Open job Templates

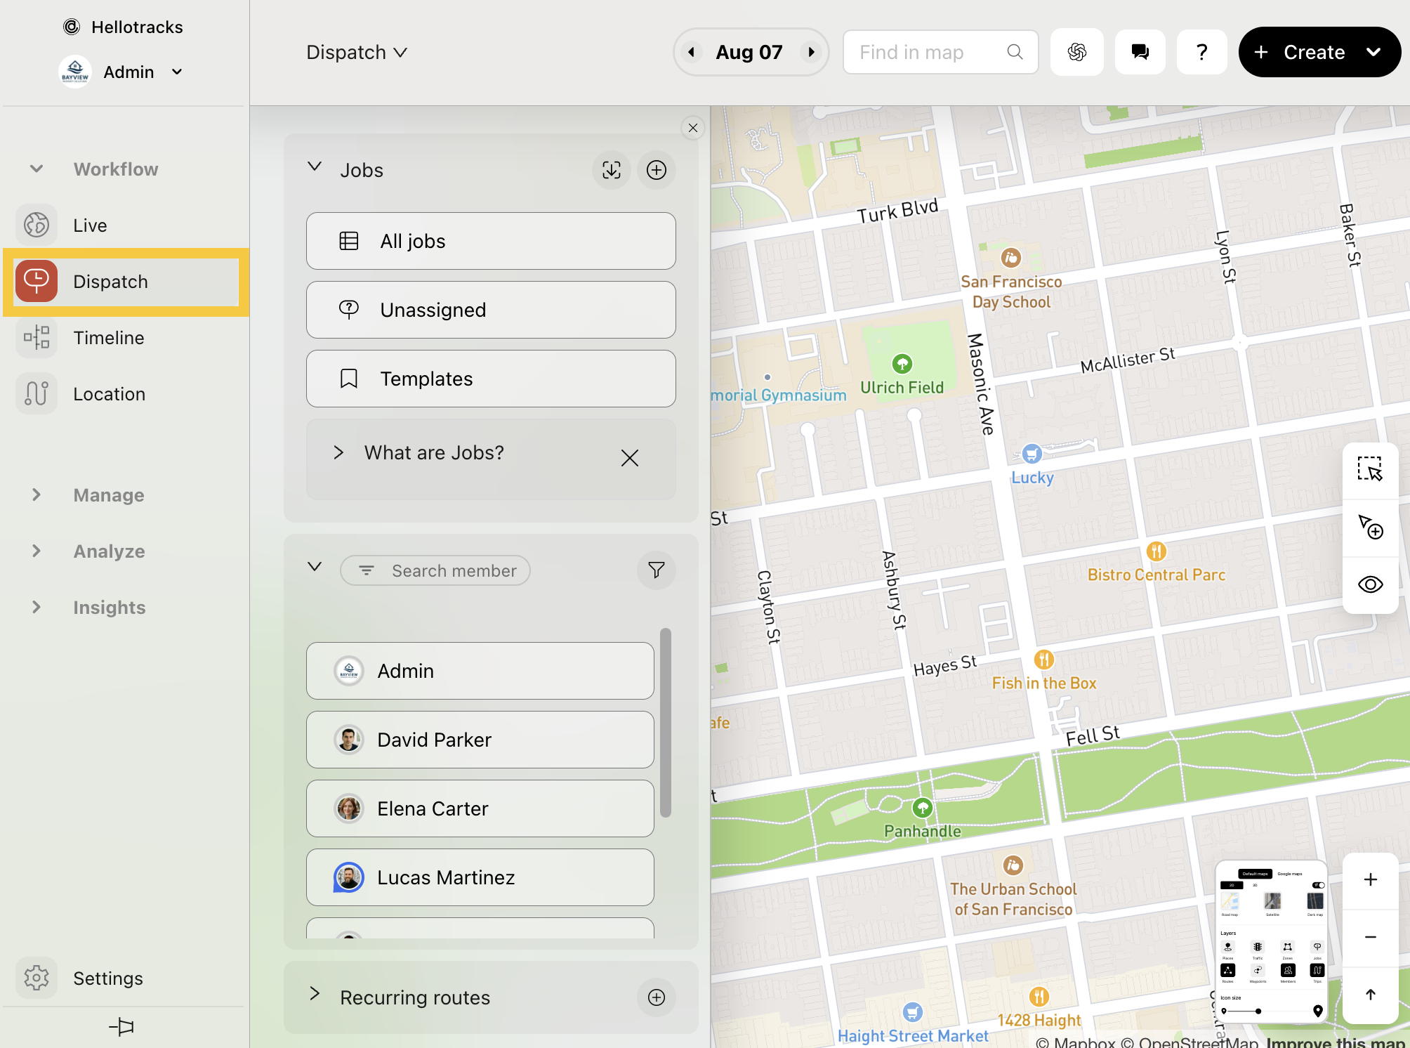(x=491, y=379)
